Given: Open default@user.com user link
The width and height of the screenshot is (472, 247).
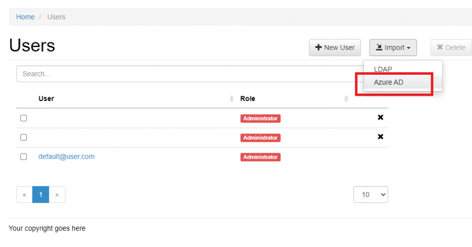Looking at the screenshot, I should 66,156.
